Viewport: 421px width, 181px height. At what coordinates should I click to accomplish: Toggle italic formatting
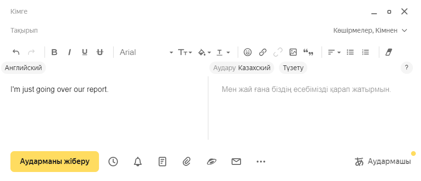[70, 52]
